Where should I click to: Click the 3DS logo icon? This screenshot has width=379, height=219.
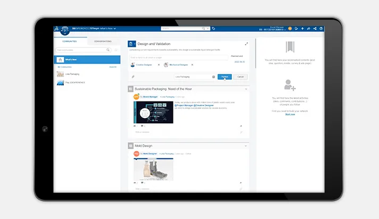point(56,29)
